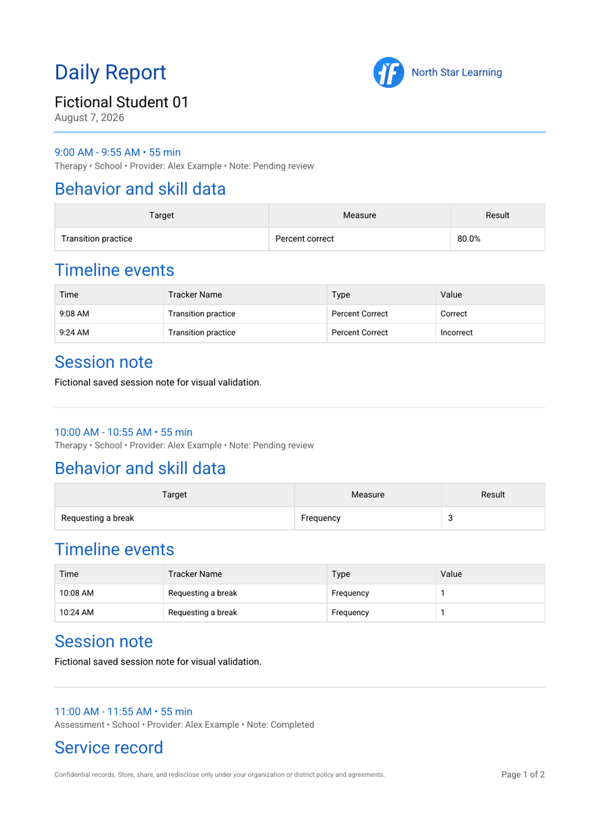This screenshot has width=600, height=835.
Task: Click the Incorrect value cell
Action: [490, 333]
